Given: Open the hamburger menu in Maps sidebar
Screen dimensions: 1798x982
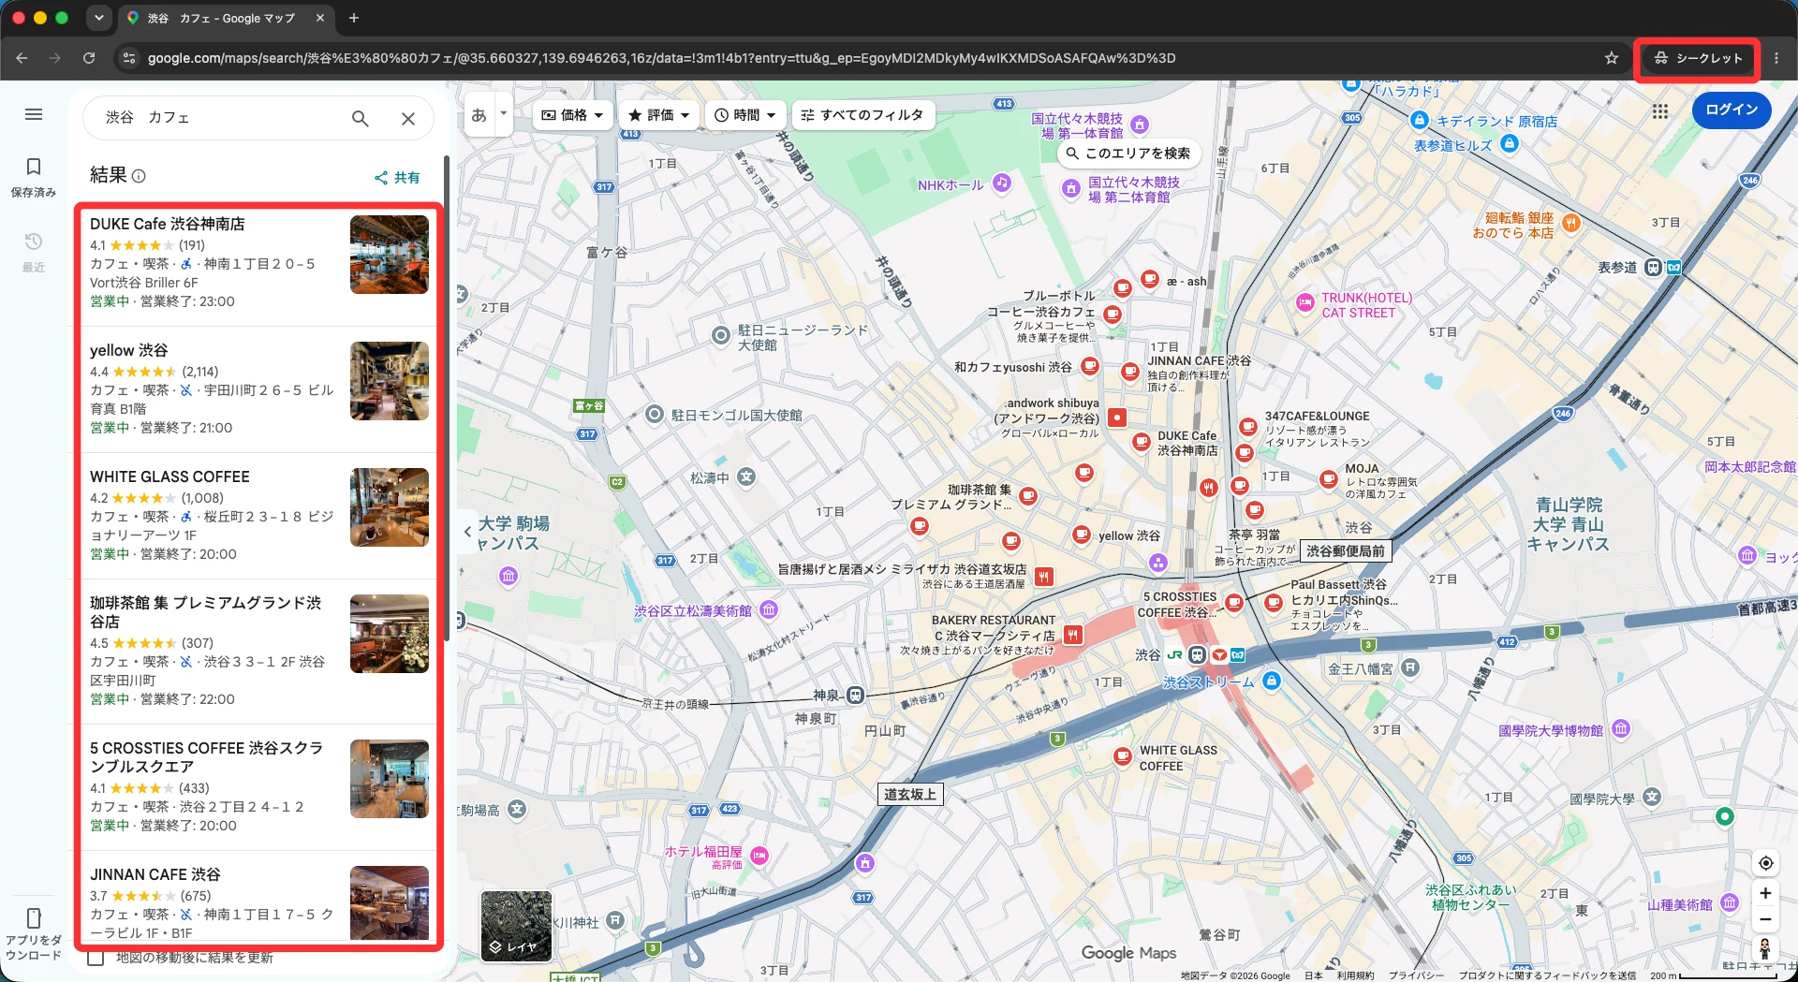Looking at the screenshot, I should coord(34,114).
